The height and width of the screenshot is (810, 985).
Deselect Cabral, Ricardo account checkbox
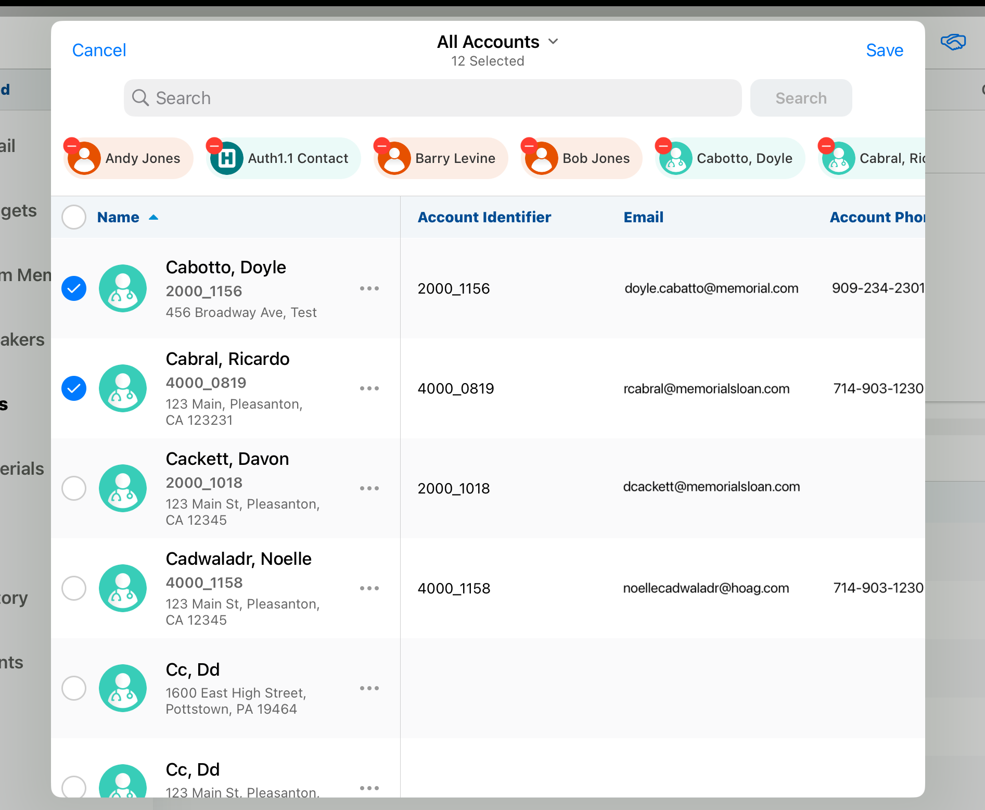74,388
